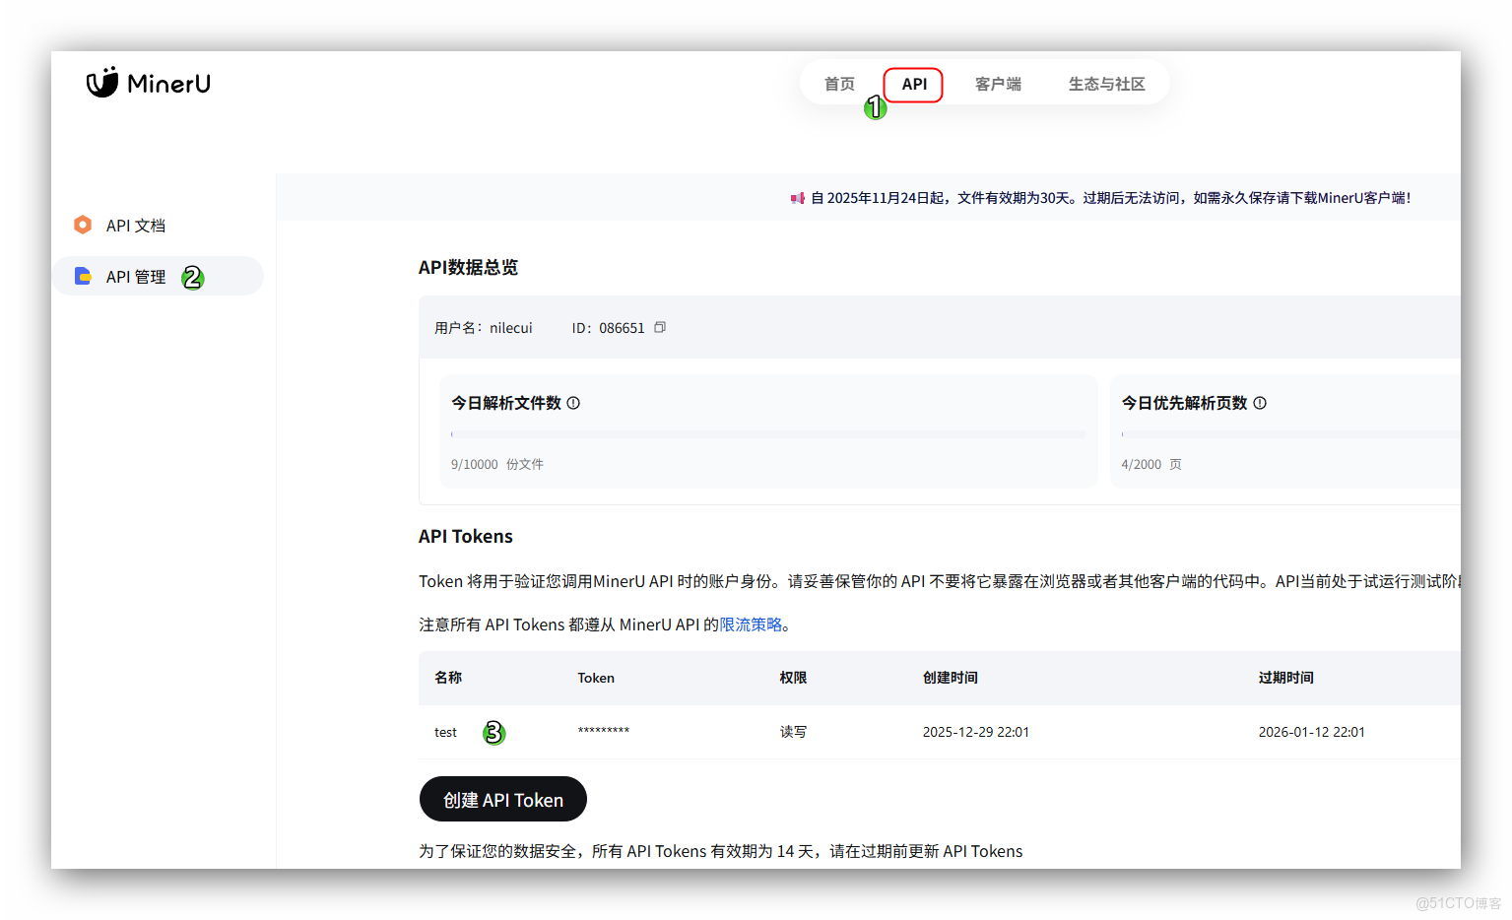Click the 今日优先解析页数 progress bar

click(x=1290, y=433)
